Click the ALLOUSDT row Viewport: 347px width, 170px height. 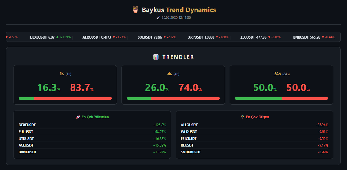click(x=254, y=125)
